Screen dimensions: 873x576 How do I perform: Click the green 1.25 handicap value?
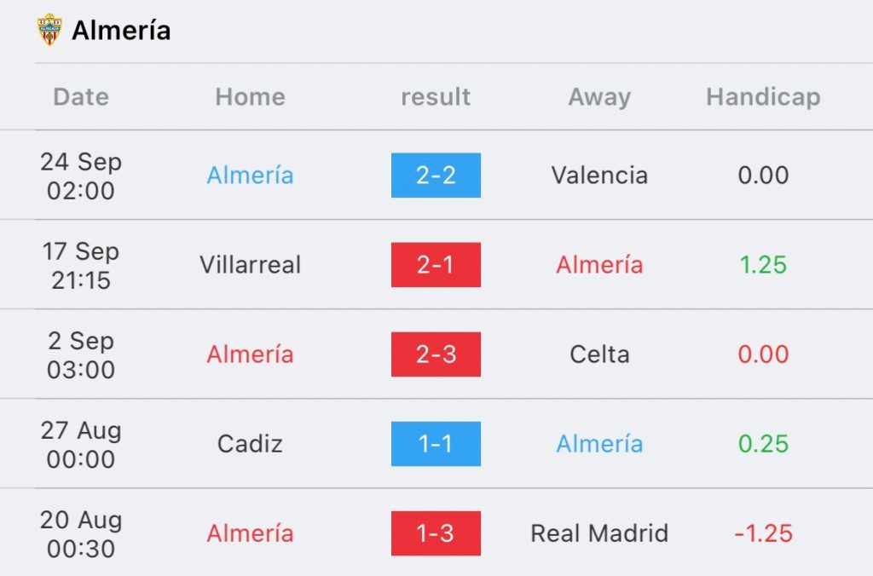[763, 265]
